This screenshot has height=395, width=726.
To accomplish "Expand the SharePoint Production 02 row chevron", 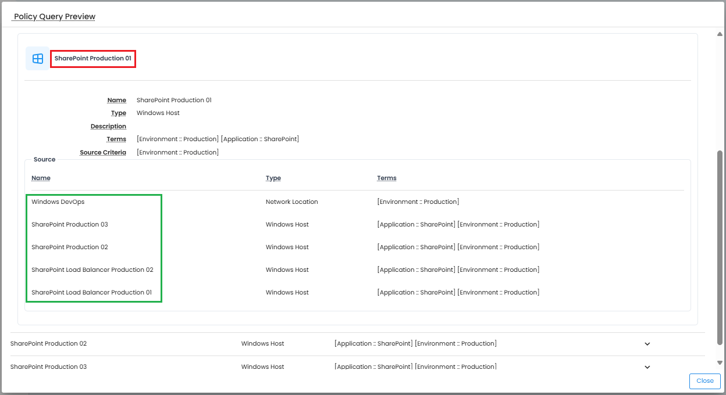I will click(647, 344).
